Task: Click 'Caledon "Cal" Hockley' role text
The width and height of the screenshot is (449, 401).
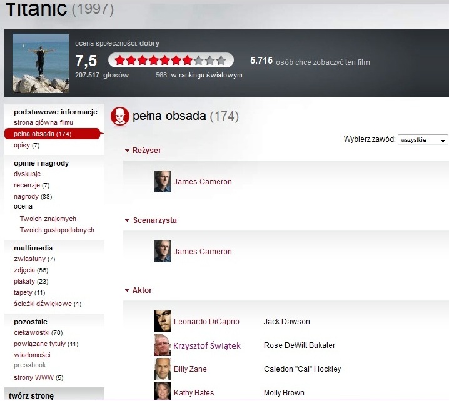Action: [x=303, y=369]
